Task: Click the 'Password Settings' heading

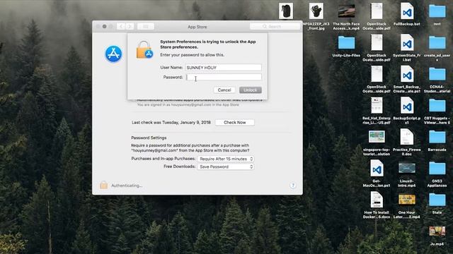Action: click(x=149, y=138)
